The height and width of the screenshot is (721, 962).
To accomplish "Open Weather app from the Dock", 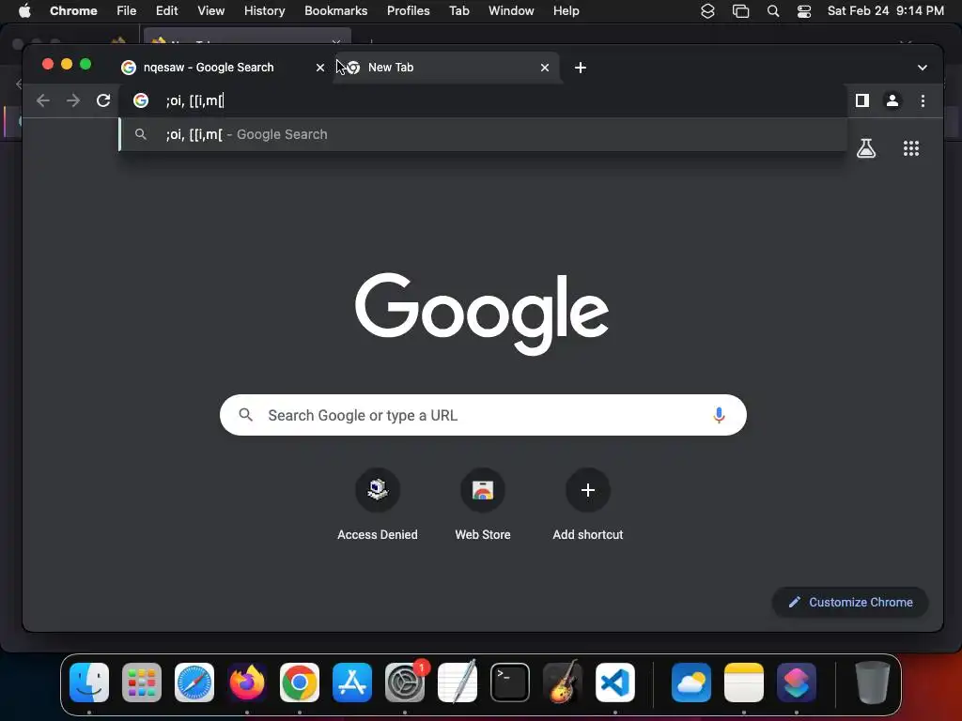I will (690, 683).
